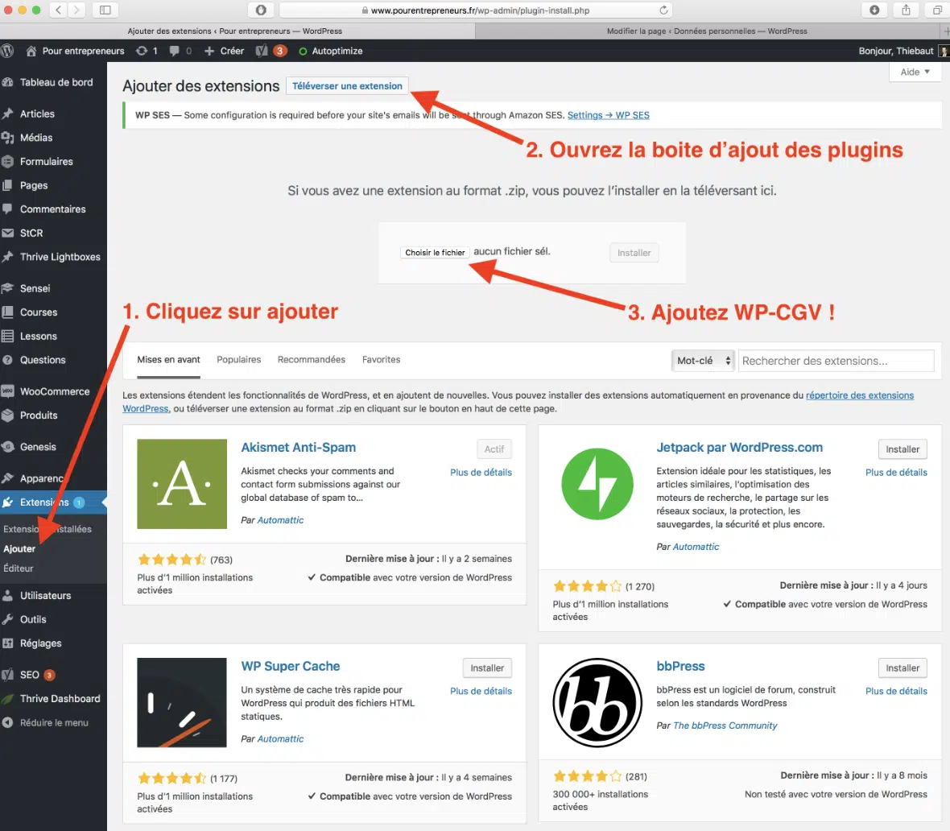The image size is (950, 831).
Task: Switch to the Recommandées tab
Action: tap(312, 359)
